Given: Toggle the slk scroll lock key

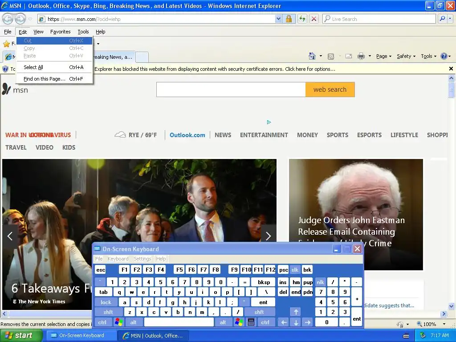Looking at the screenshot, I should pos(295,270).
